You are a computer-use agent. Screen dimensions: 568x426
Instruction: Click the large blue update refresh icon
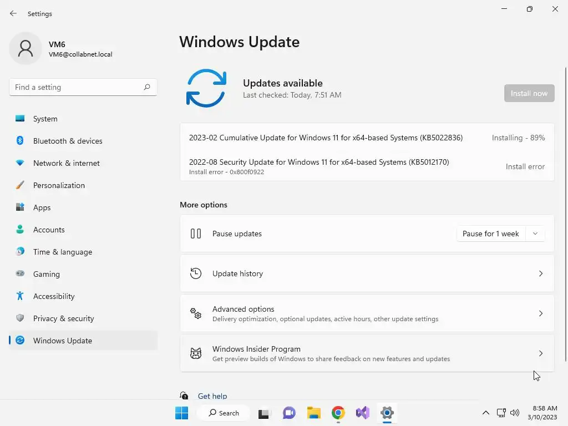click(x=206, y=88)
